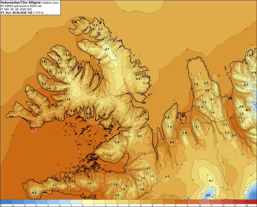Viewport: 257px width, 207px height.
Task: Click the 3.3 temperature value on the map
Action: [x=69, y=186]
